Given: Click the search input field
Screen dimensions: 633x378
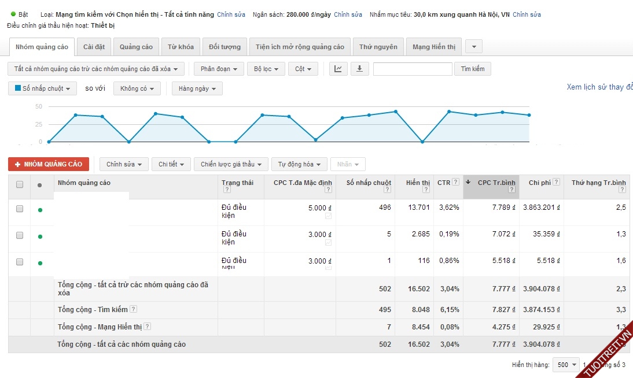Looking at the screenshot, I should pos(412,69).
